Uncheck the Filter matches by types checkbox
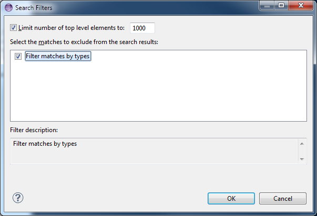This screenshot has width=317, height=216. 18,56
